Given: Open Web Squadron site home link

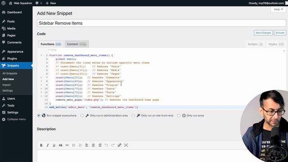Looking at the screenshot, I should tap(20, 3).
